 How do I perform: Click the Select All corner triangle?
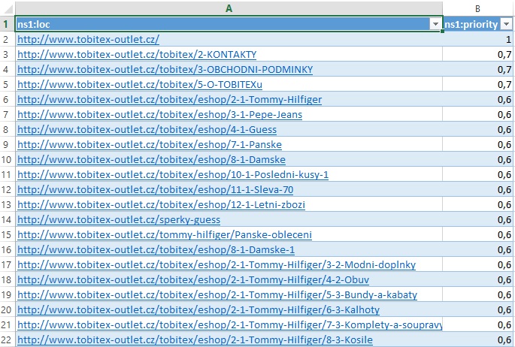tap(8, 8)
